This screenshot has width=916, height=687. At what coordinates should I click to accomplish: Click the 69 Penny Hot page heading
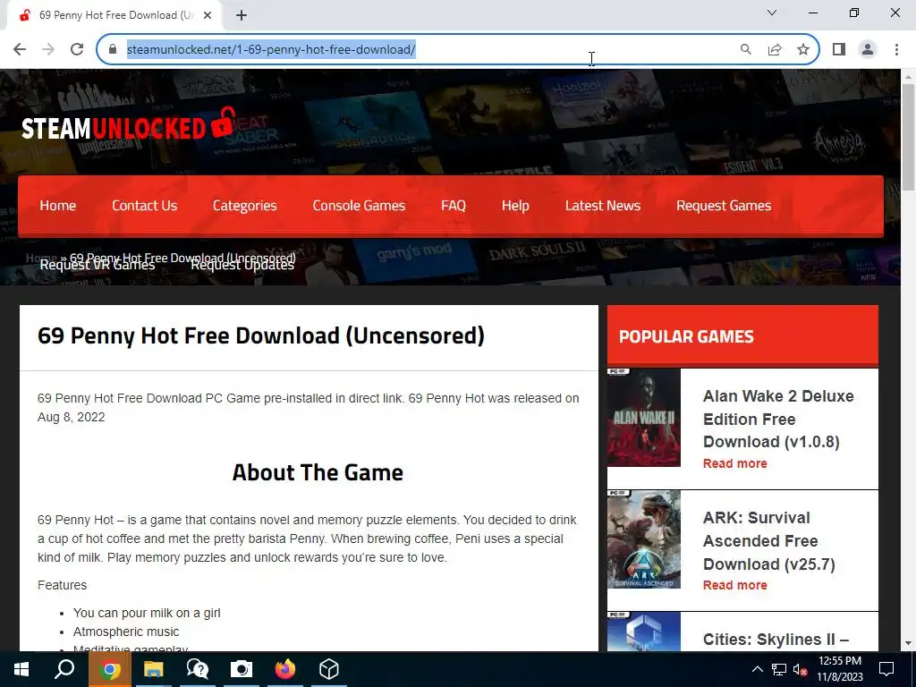coord(261,336)
